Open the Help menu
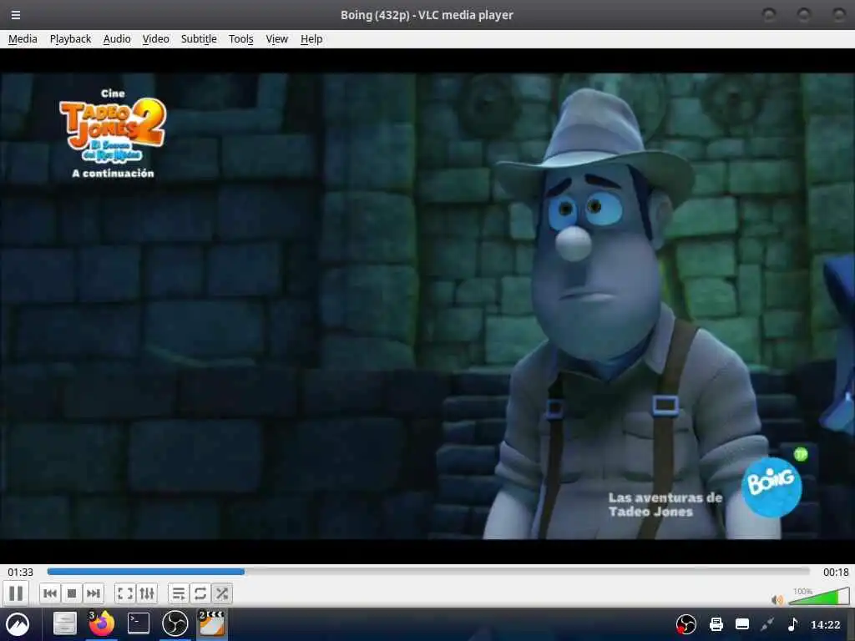 pyautogui.click(x=311, y=38)
